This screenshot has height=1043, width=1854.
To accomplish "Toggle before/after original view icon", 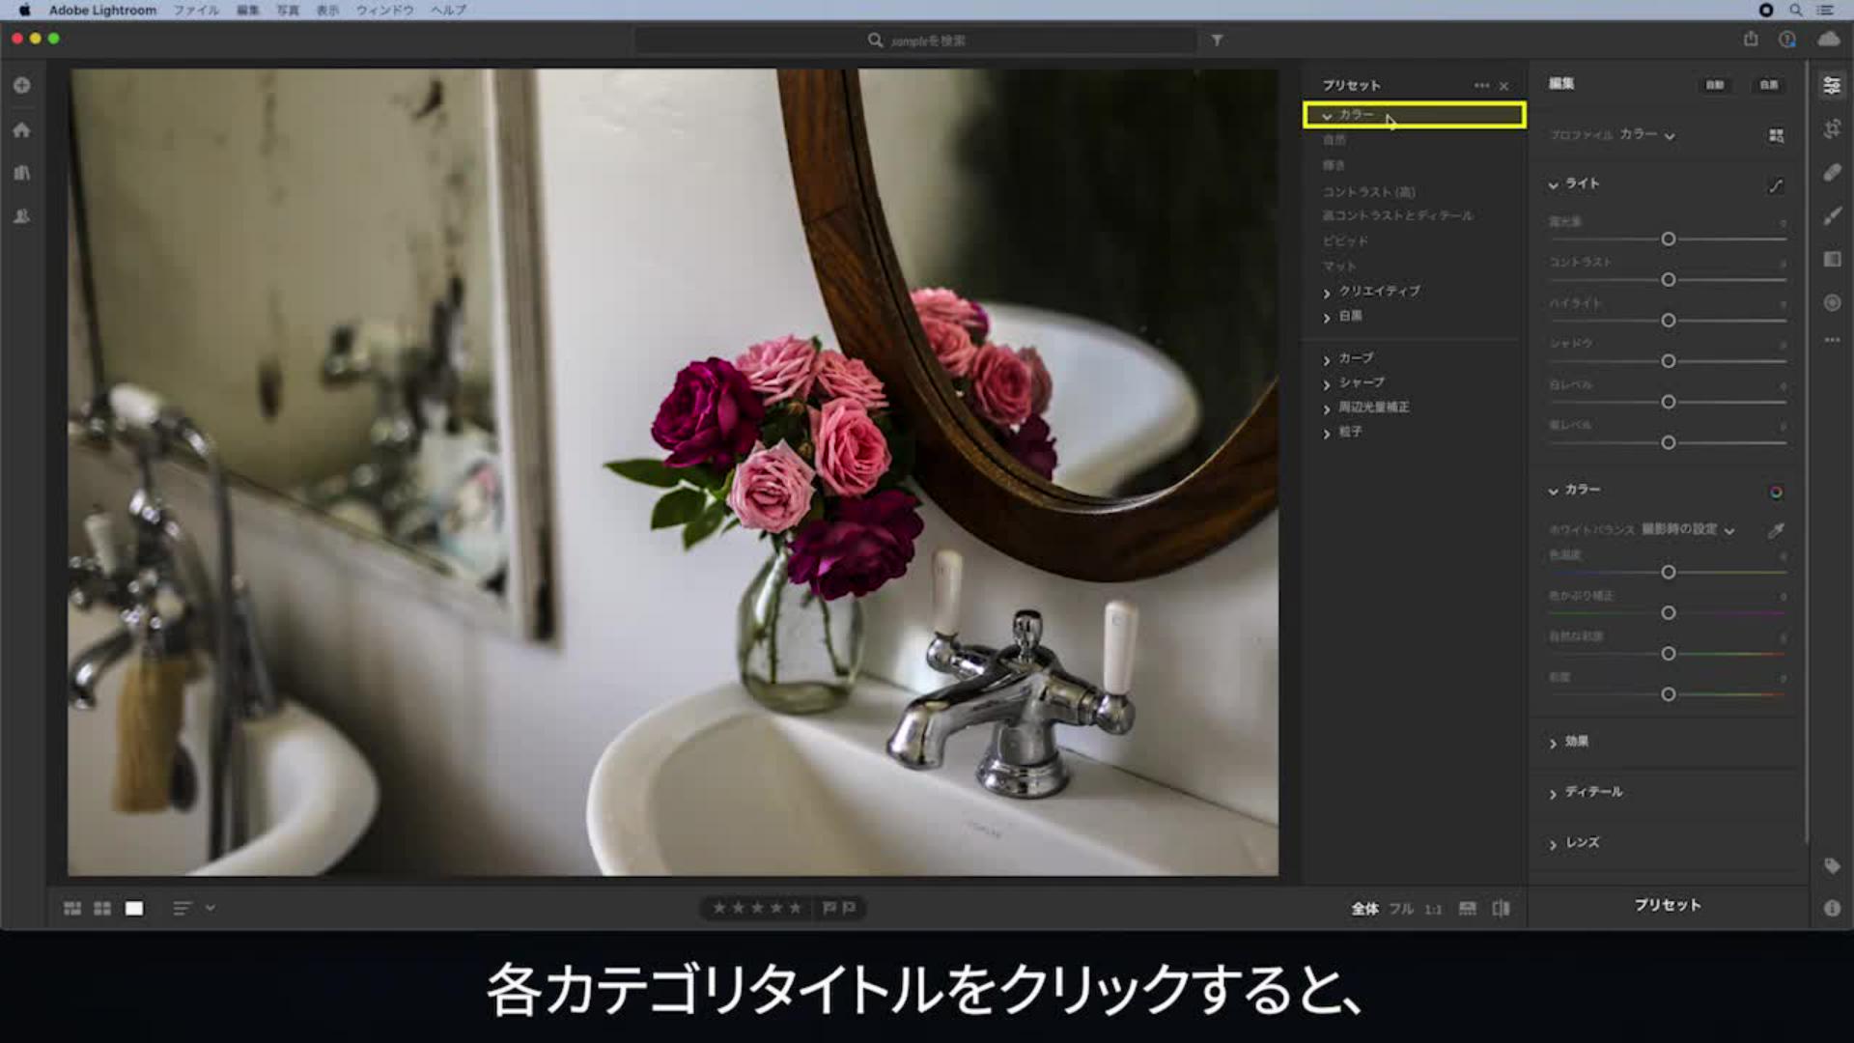I will pos(1501,908).
